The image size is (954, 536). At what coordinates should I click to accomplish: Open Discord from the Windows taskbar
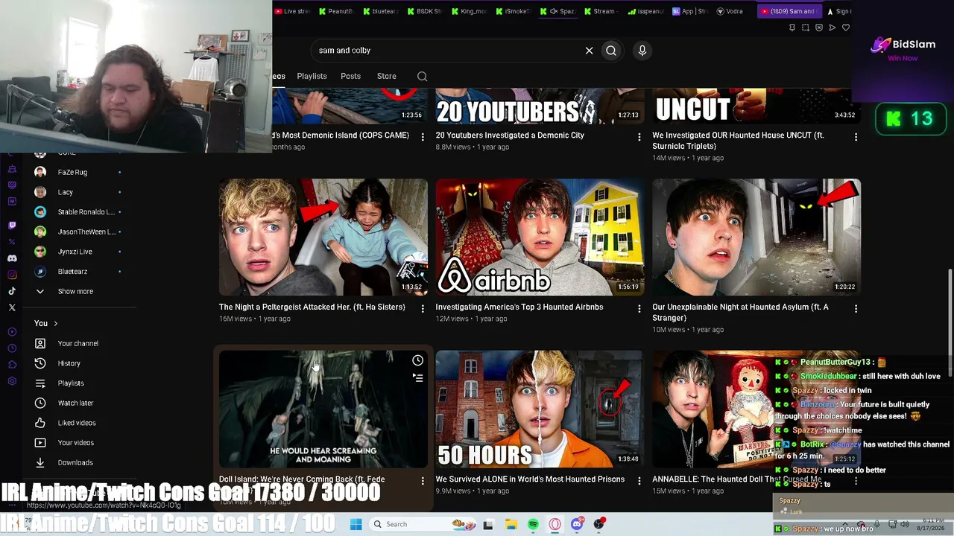pos(577,525)
